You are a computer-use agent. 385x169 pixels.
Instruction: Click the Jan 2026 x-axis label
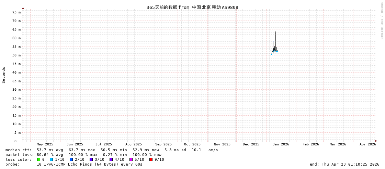281,144
